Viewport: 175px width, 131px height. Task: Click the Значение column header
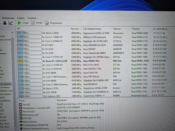point(62,100)
